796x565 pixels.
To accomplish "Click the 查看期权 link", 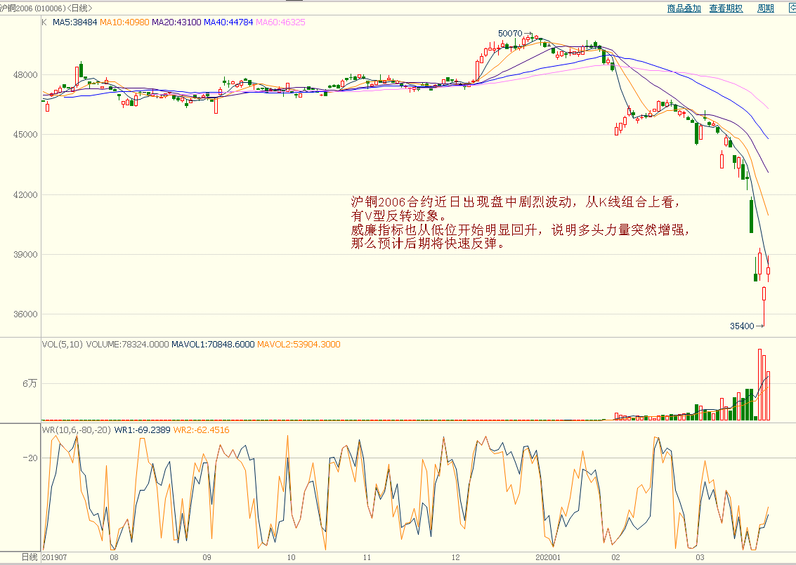I will coord(726,8).
